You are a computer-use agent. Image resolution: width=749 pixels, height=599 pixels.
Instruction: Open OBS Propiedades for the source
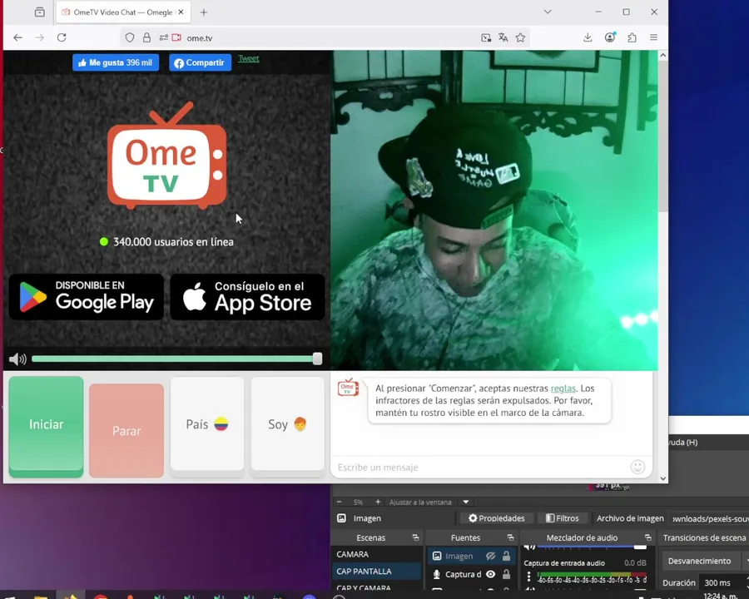(x=496, y=518)
